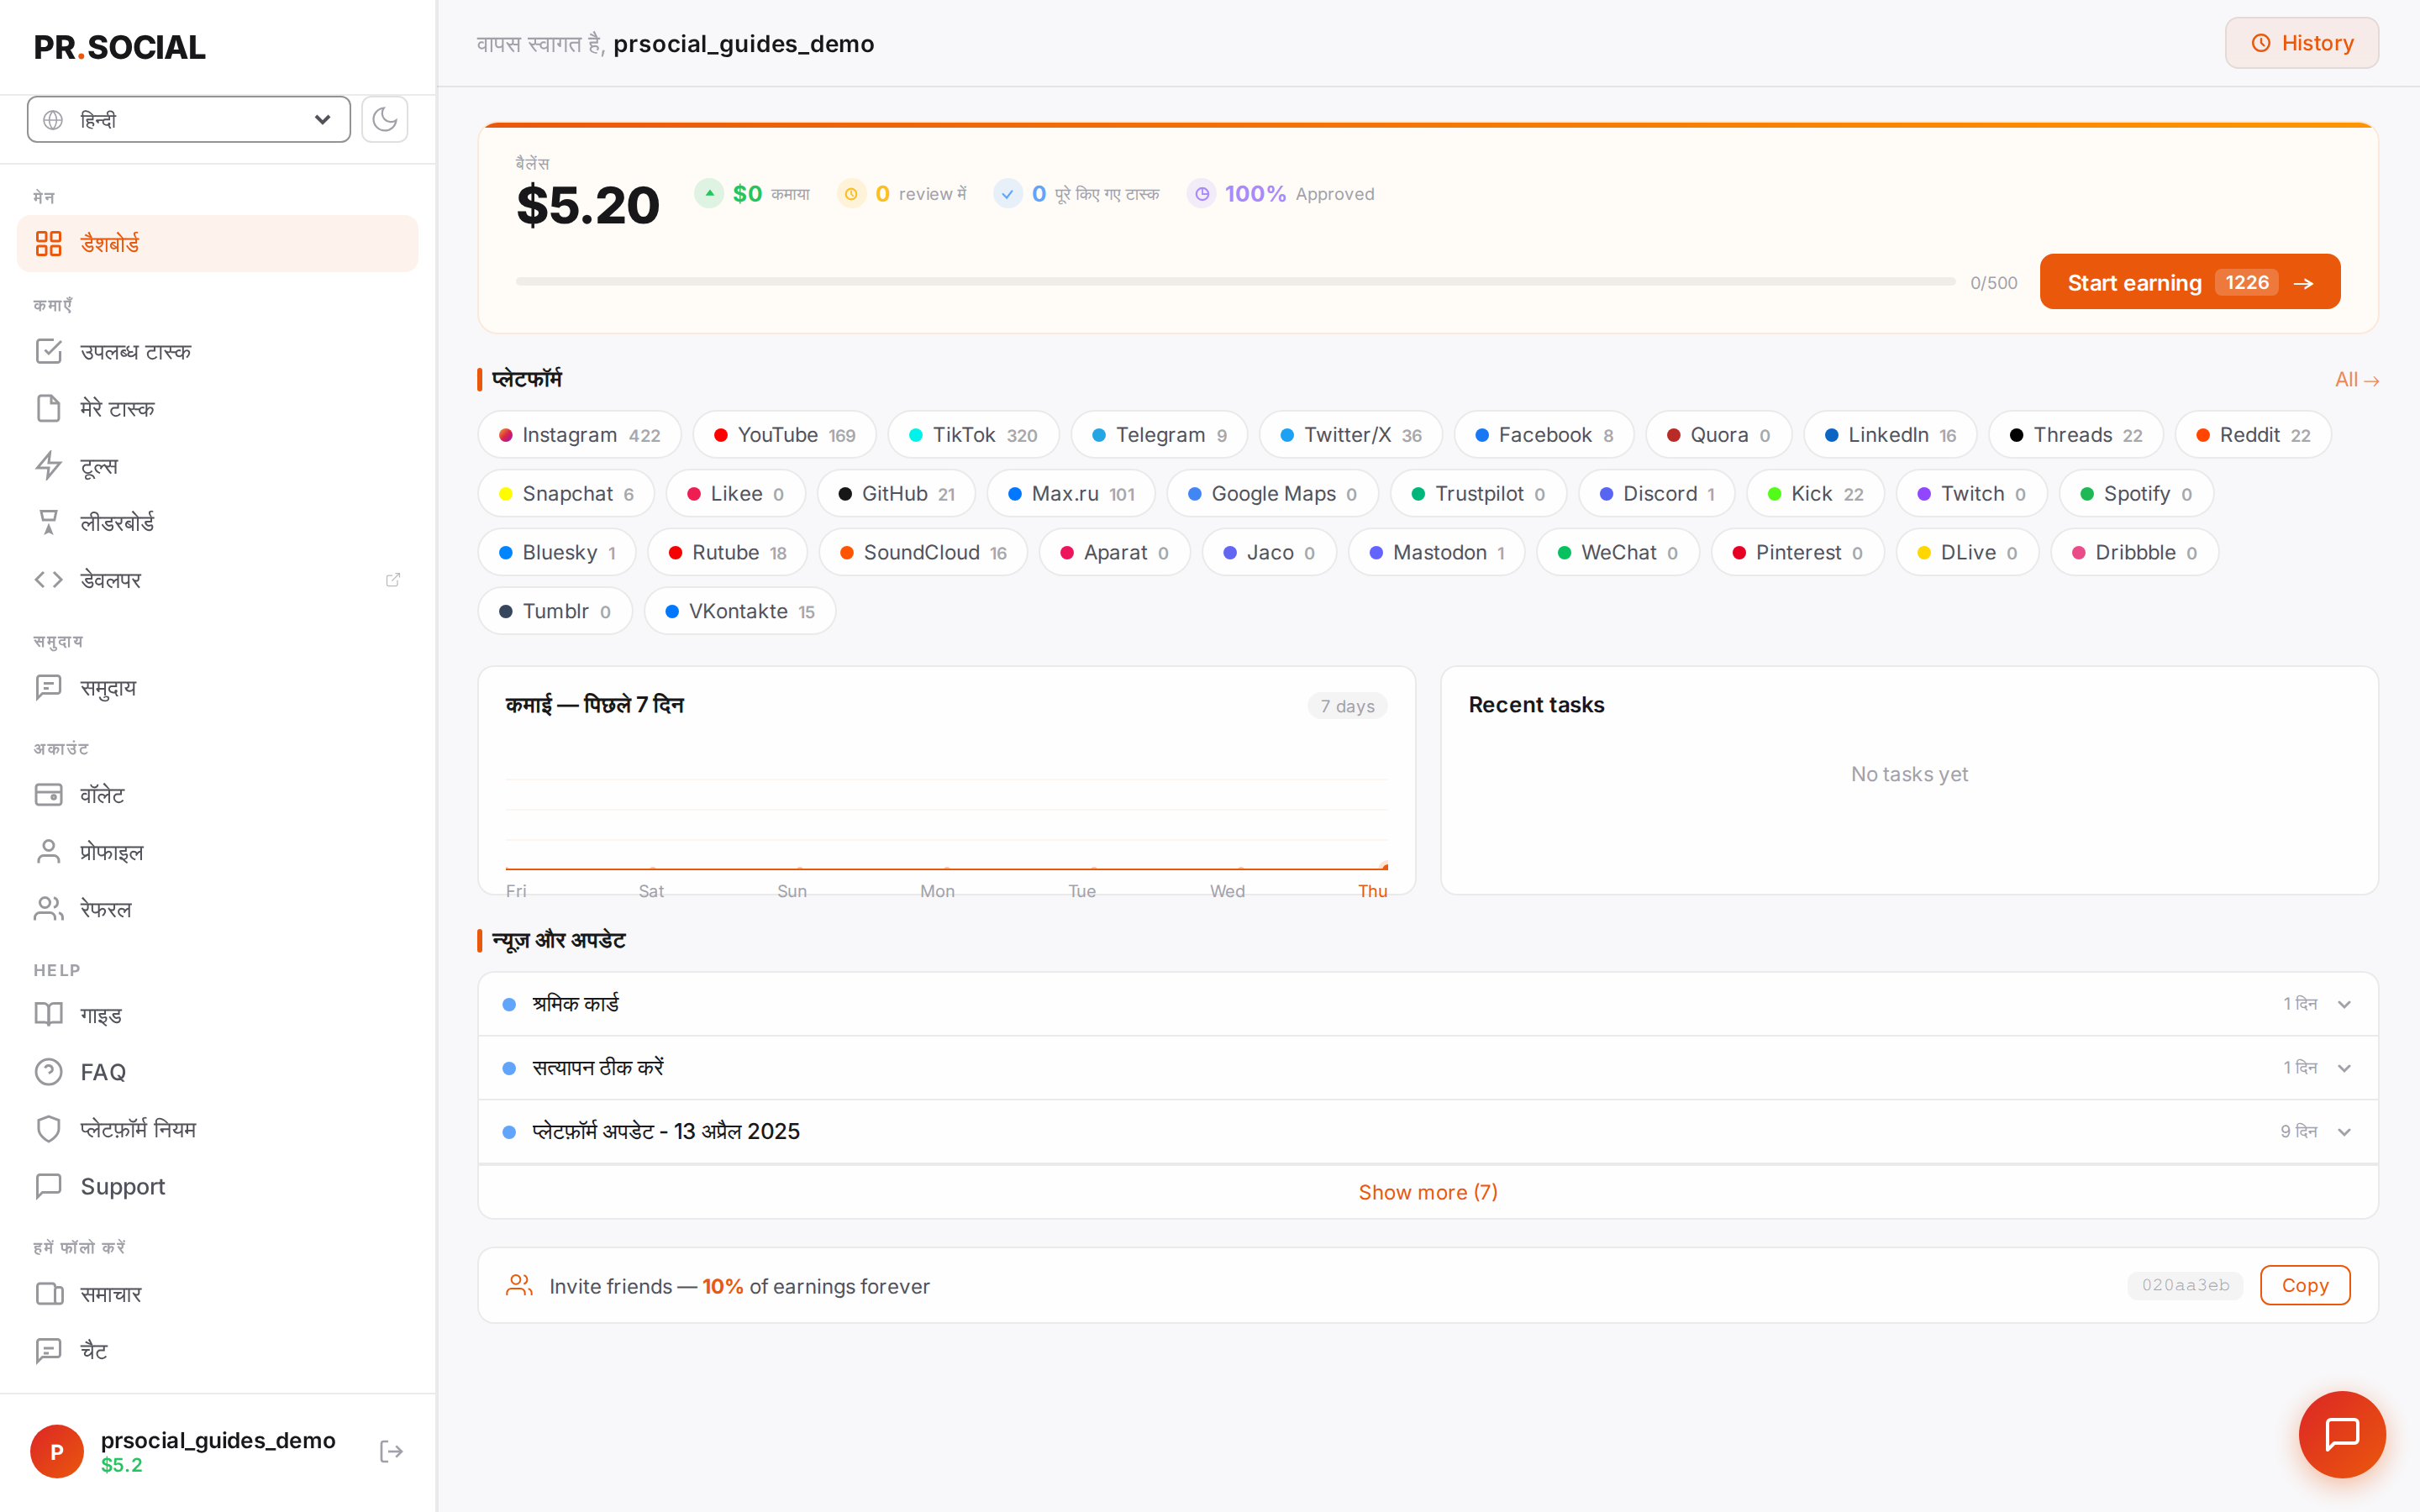
Task: Select the GitHub platform chip
Action: [896, 494]
